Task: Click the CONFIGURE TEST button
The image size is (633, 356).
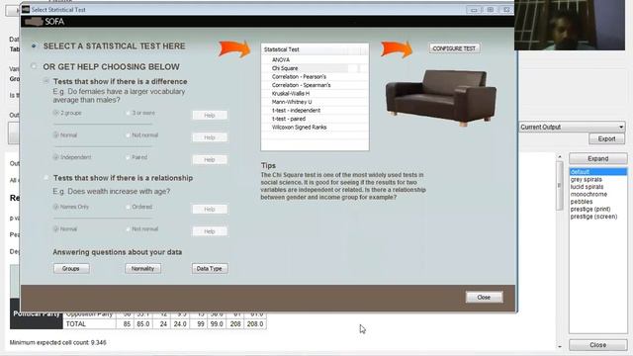Action: (x=454, y=48)
